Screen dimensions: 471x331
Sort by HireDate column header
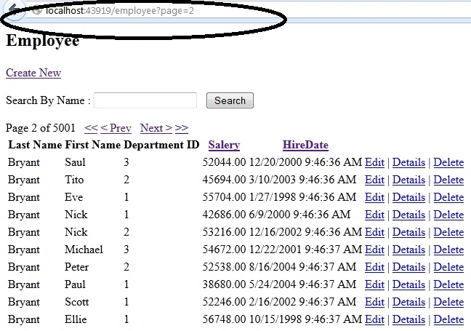305,145
